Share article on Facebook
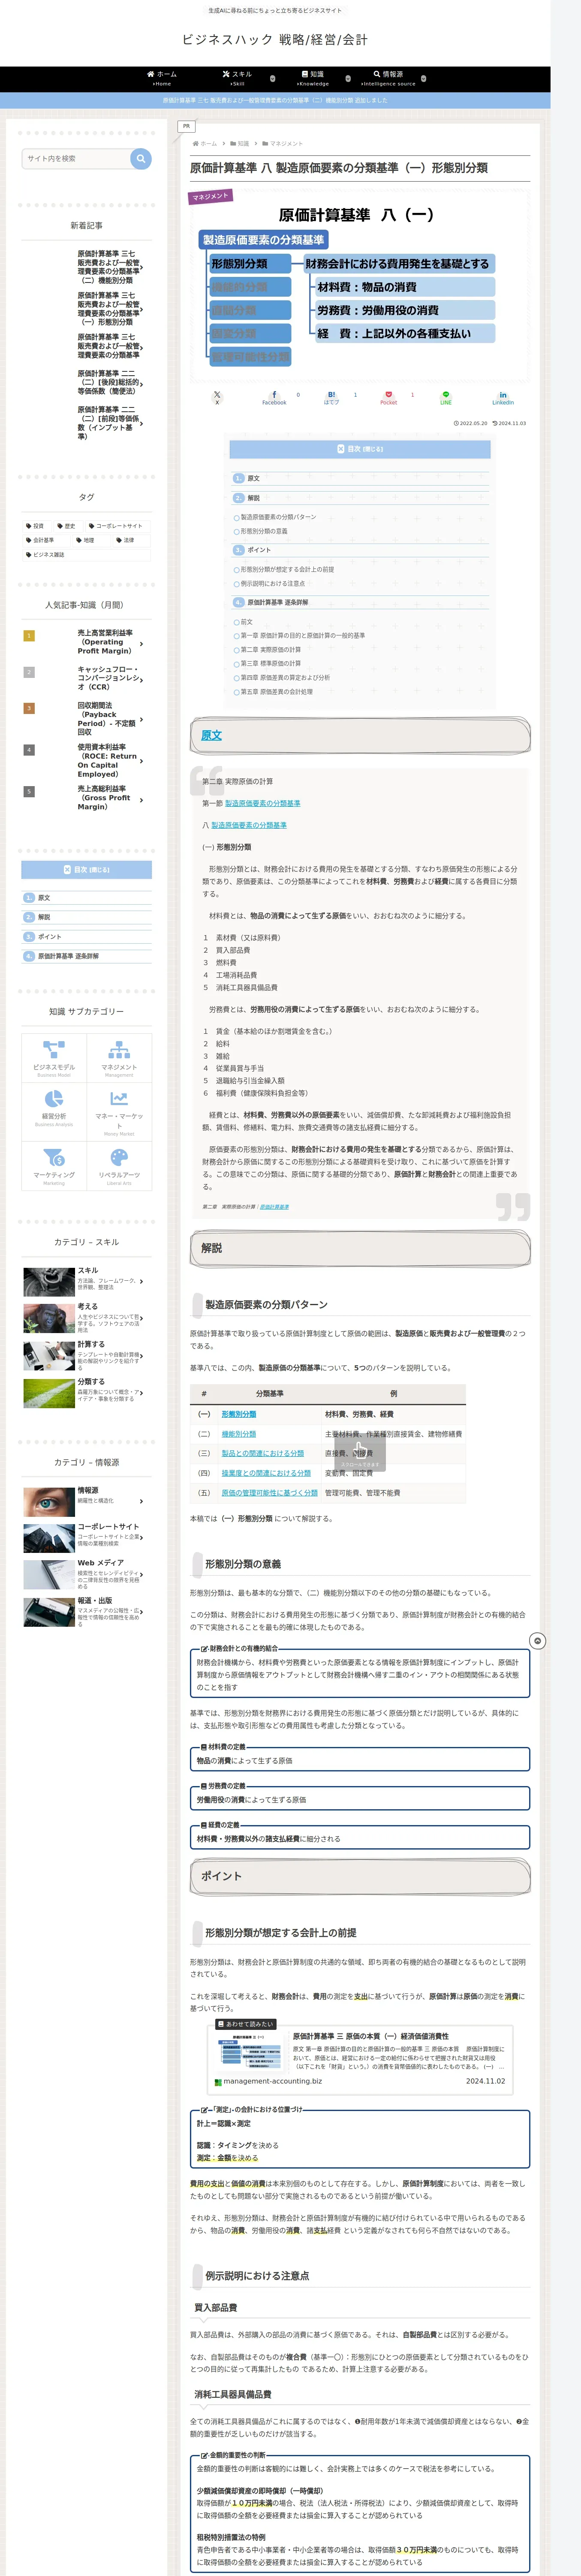The height and width of the screenshot is (2576, 581). pyautogui.click(x=274, y=397)
